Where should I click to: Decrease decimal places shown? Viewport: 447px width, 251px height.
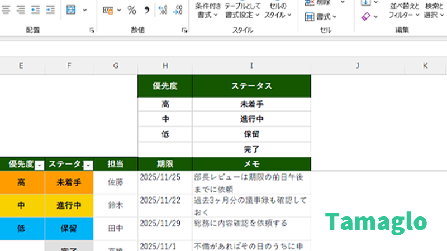(x=178, y=10)
